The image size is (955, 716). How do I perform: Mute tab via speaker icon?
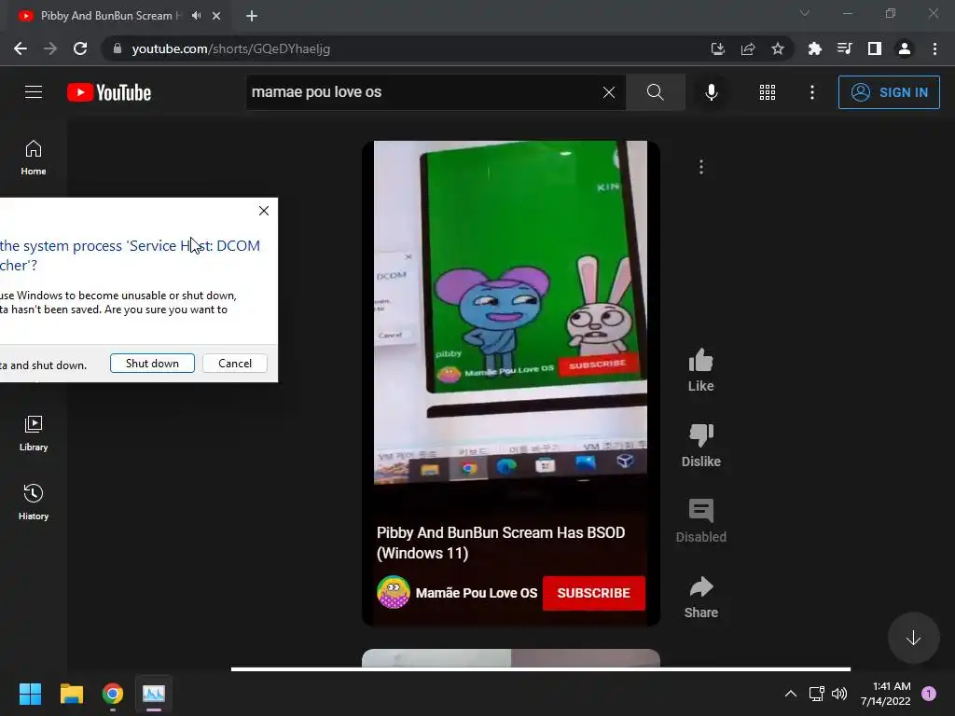coord(196,16)
